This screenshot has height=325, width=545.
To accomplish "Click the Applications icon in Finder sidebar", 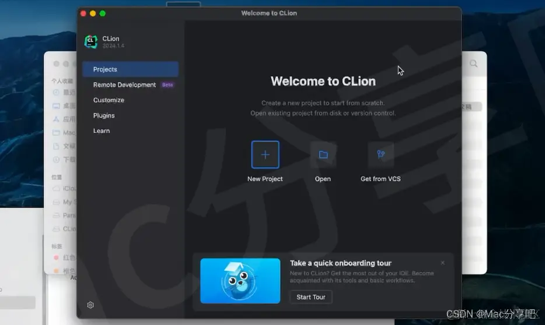I will (x=56, y=119).
